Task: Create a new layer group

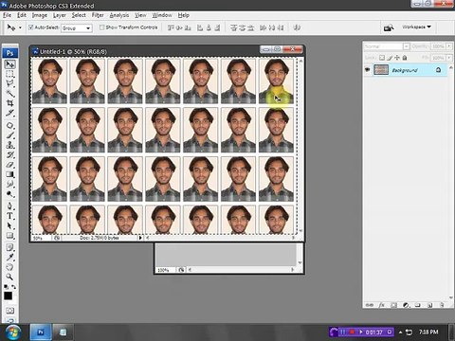Action: (418, 305)
